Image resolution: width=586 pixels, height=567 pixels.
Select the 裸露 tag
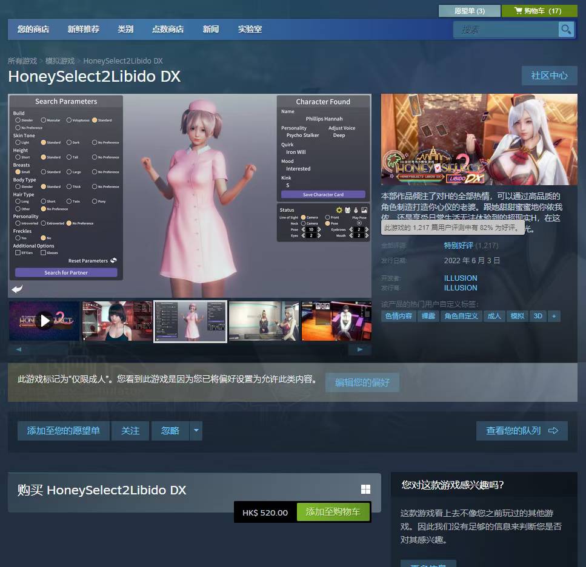point(428,316)
